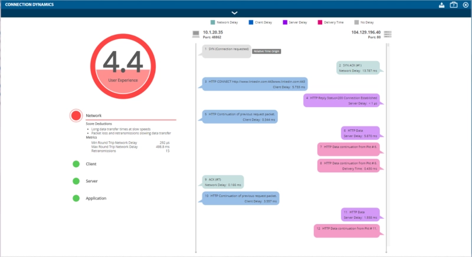Click the export icon in title bar
The image size is (472, 257).
point(442,5)
